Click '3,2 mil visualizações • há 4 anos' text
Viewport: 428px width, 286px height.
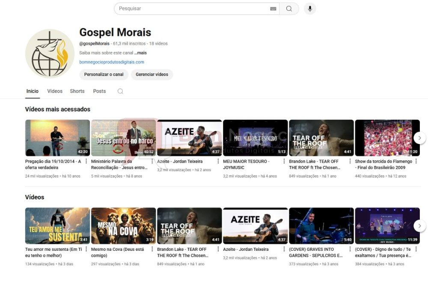(250, 176)
